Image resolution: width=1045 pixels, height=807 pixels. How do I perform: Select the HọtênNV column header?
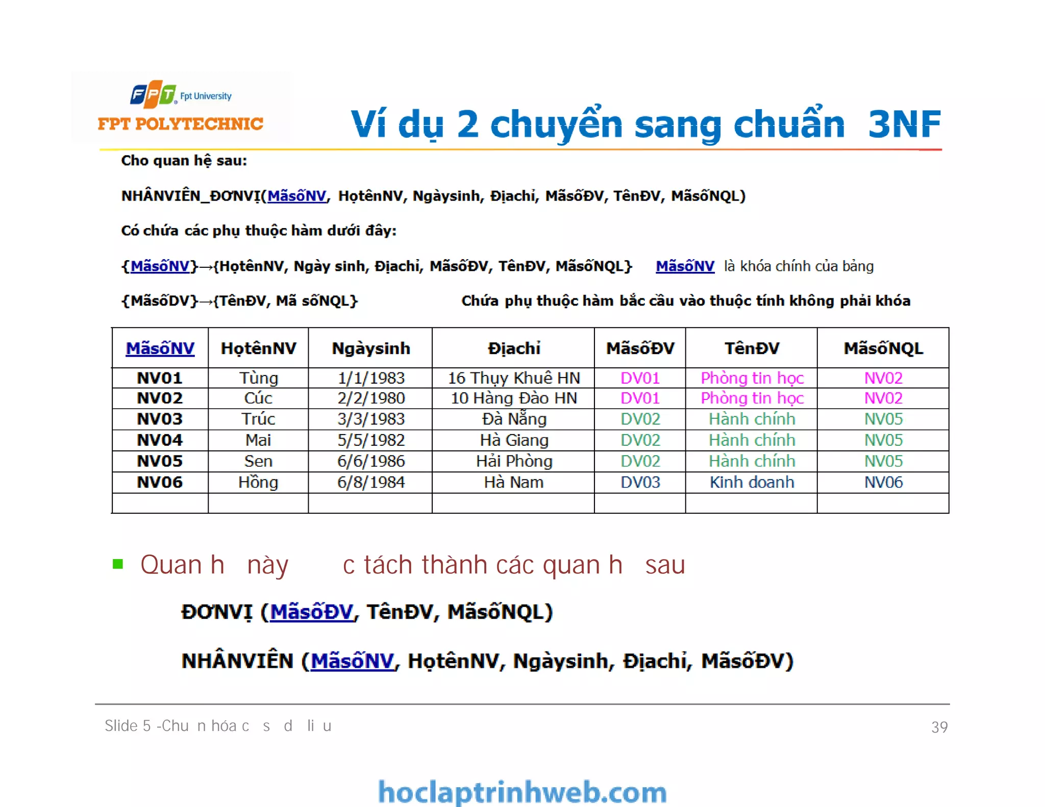coord(259,348)
